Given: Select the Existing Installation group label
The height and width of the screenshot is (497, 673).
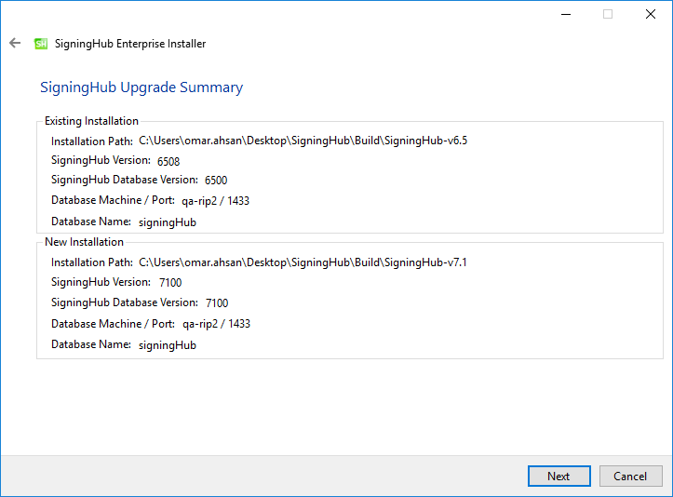Looking at the screenshot, I should [x=91, y=121].
